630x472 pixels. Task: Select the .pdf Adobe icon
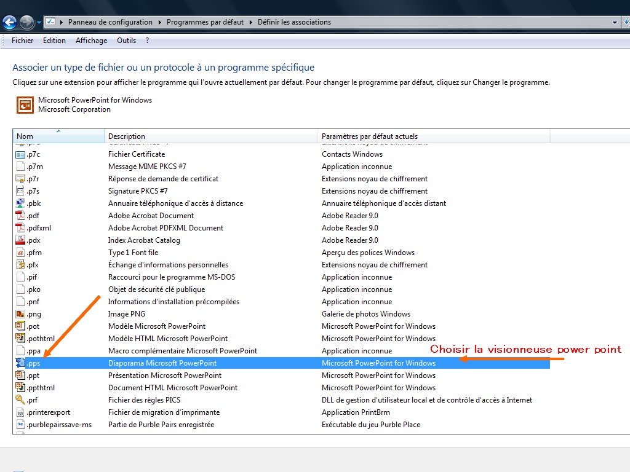pyautogui.click(x=20, y=216)
